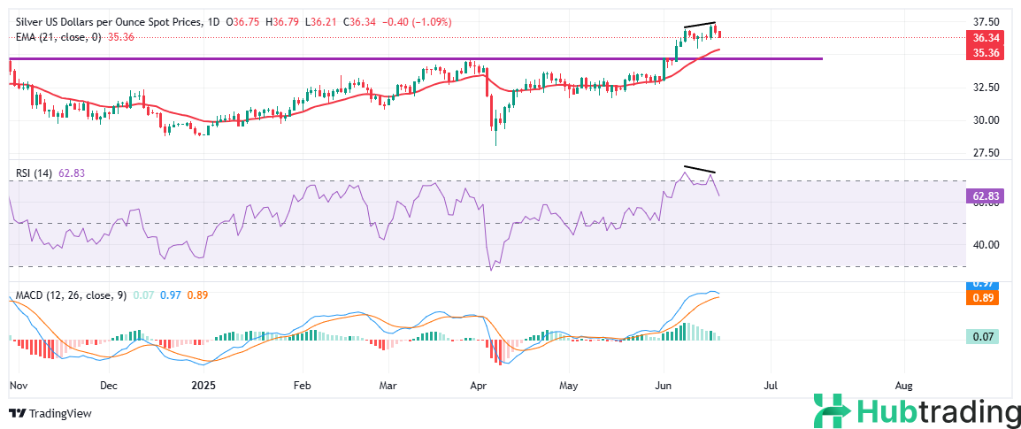Select the black divergence trendline above price candles
Screen dimensions: 1021x429
699,26
